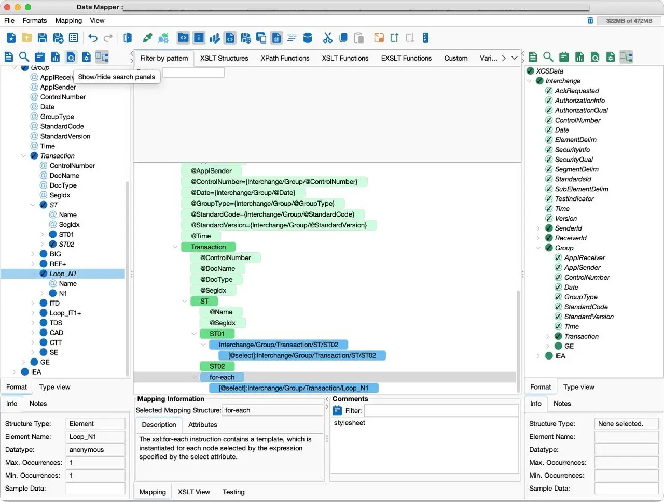
Task: Select the stylesheet comment entry
Action: tap(350, 423)
